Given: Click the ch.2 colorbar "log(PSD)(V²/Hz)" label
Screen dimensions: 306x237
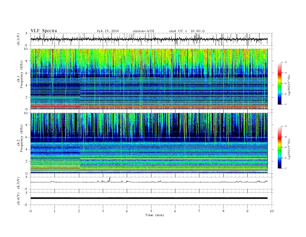Looking at the screenshot, I should click(289, 149).
